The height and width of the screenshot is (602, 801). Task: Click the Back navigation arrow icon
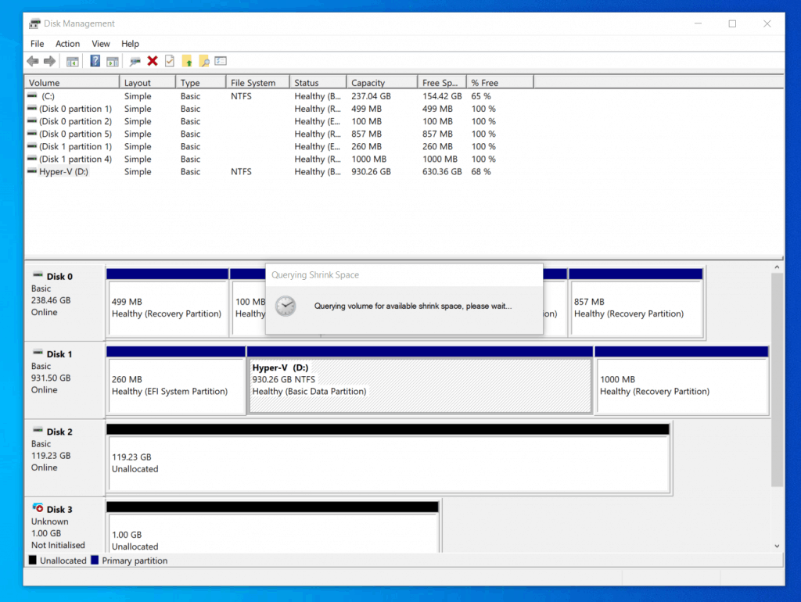tap(32, 61)
